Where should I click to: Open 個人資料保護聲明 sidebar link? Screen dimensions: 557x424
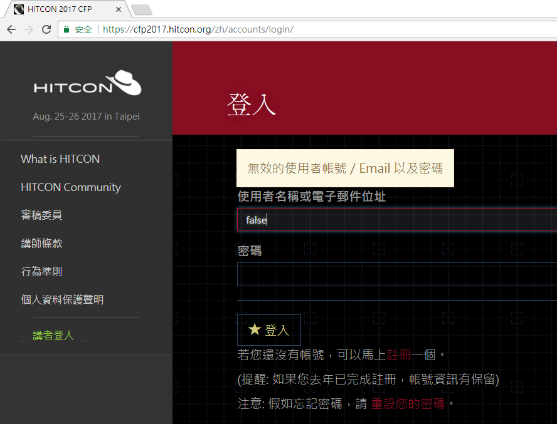click(62, 300)
